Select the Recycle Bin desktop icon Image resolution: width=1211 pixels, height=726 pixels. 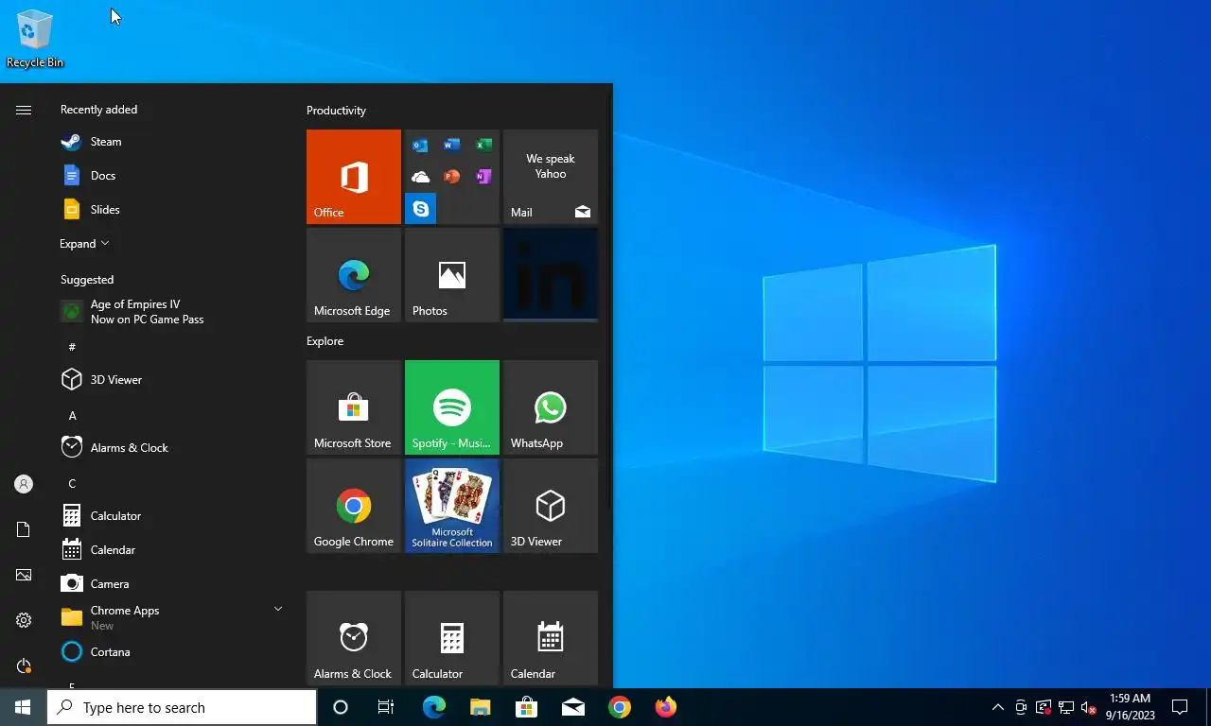coord(35,39)
